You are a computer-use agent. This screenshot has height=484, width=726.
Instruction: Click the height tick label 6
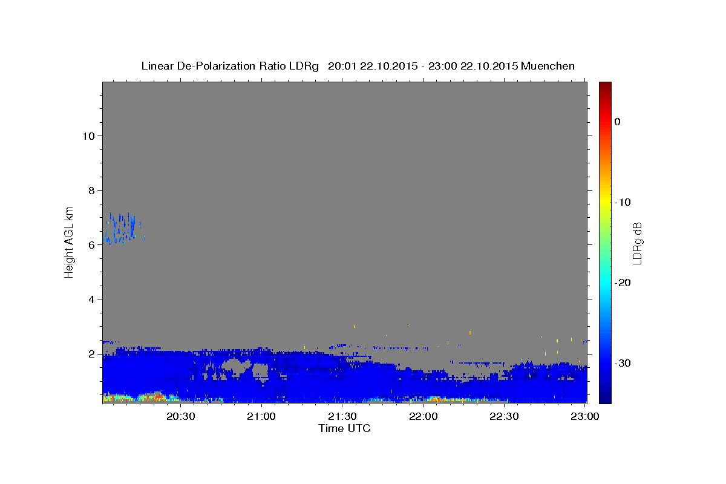(91, 244)
